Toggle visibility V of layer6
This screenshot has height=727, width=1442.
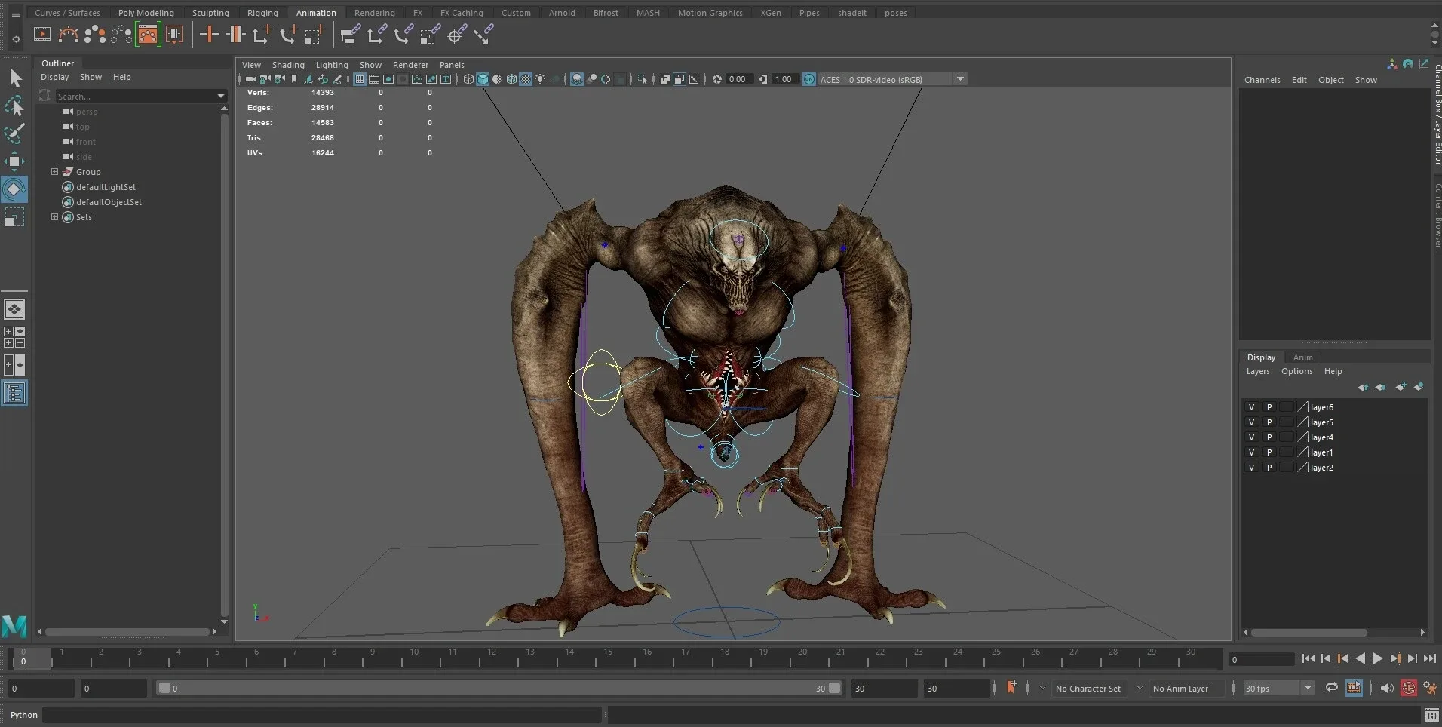coord(1251,407)
